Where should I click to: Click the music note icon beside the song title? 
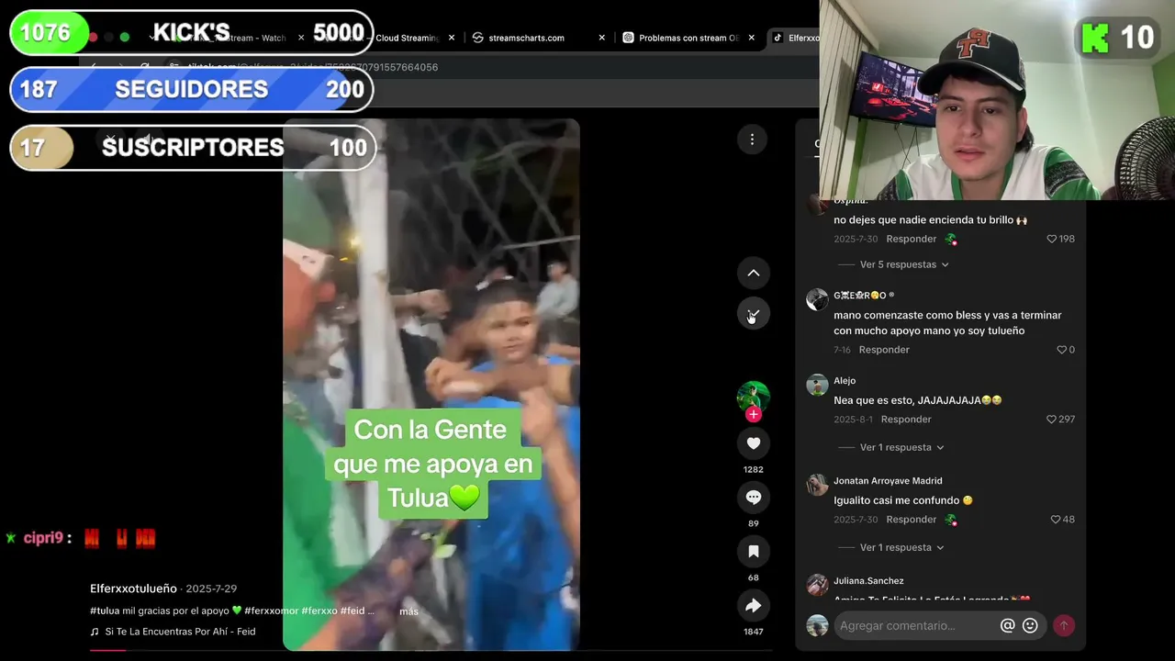pyautogui.click(x=95, y=632)
